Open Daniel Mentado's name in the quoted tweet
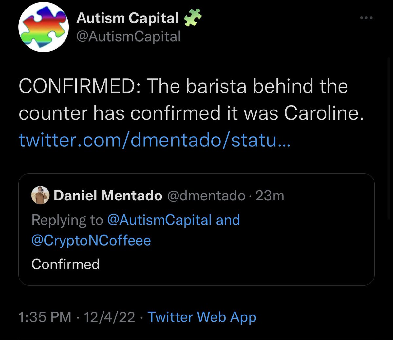Viewport: 393px width, 340px height. click(x=108, y=196)
